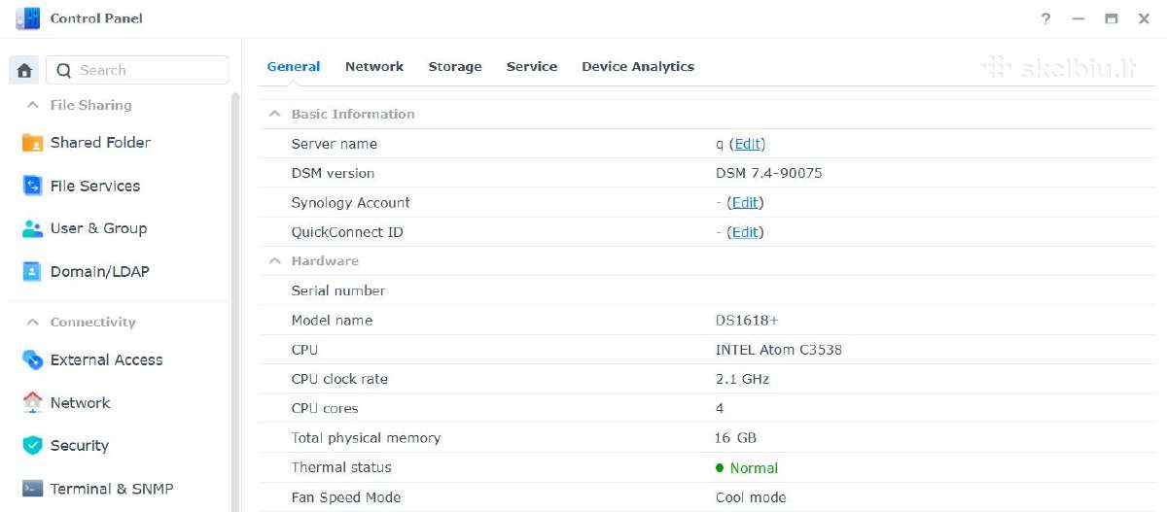Viewport: 1167px width, 512px height.
Task: Click the help question mark icon
Action: pos(1045,18)
